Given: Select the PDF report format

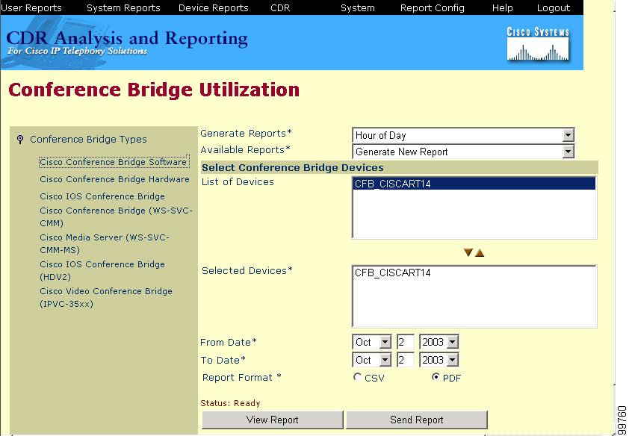Looking at the screenshot, I should pos(436,377).
